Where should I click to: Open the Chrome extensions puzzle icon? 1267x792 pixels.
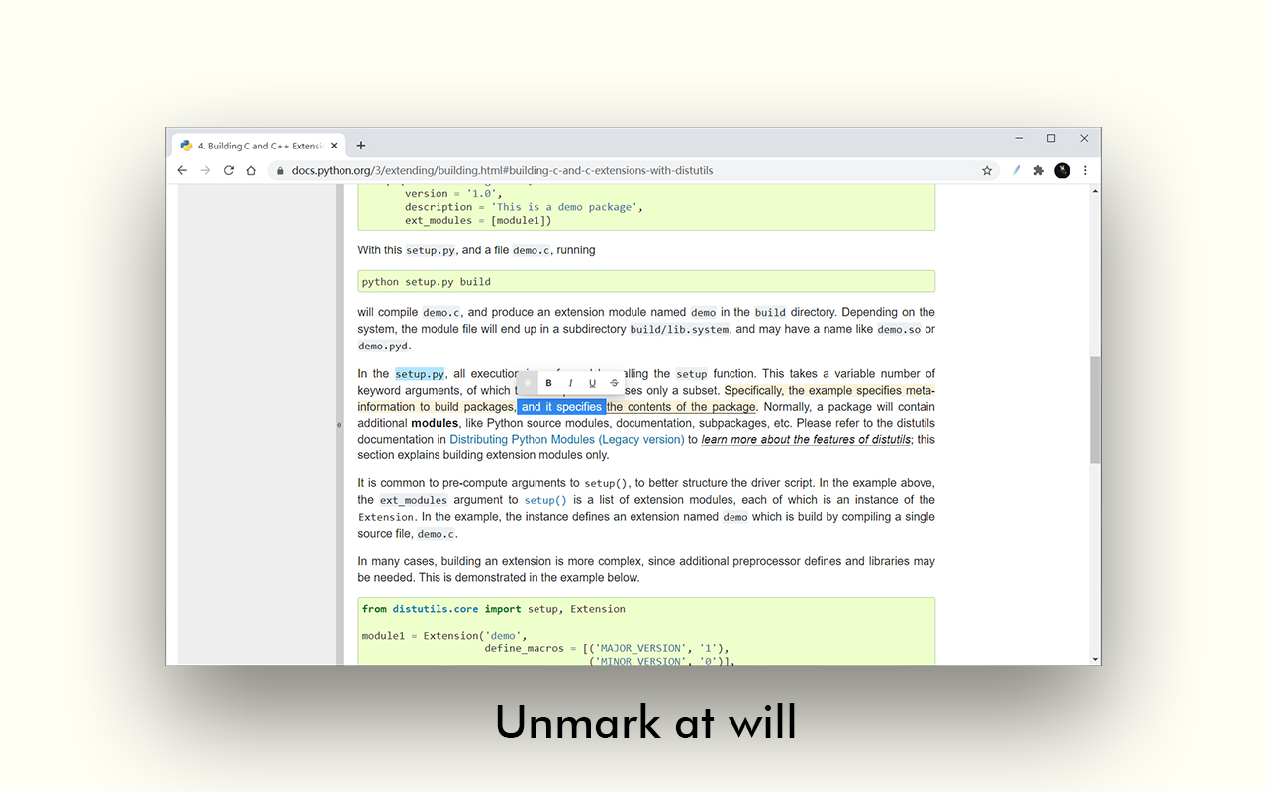coord(1038,170)
